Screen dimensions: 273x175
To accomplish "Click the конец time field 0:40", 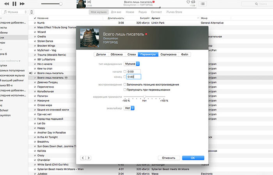I will [x=133, y=77].
